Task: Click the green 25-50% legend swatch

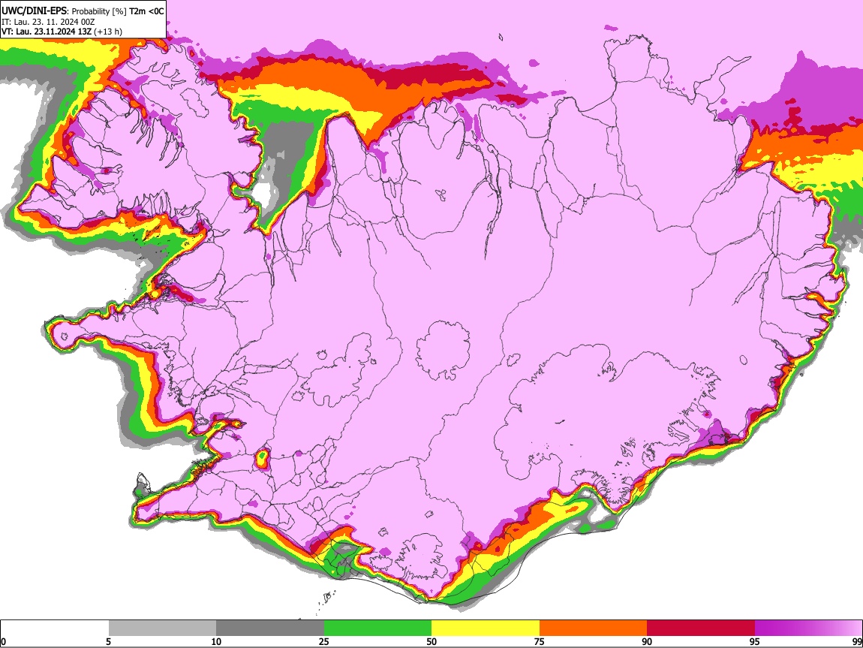Action: tap(377, 628)
